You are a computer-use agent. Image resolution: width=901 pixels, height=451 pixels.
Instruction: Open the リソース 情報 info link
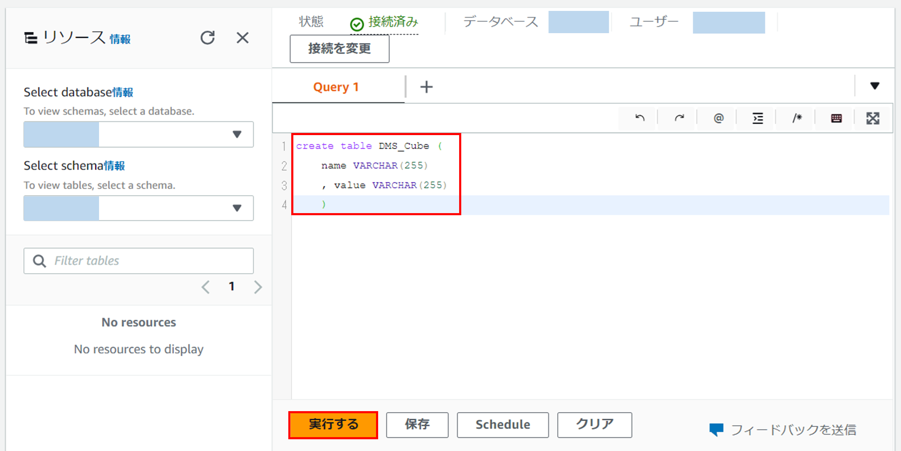[120, 39]
